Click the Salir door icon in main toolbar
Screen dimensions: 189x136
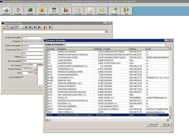[x=127, y=11]
